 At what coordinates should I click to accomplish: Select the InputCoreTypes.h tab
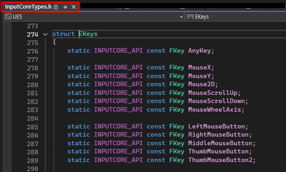point(28,7)
